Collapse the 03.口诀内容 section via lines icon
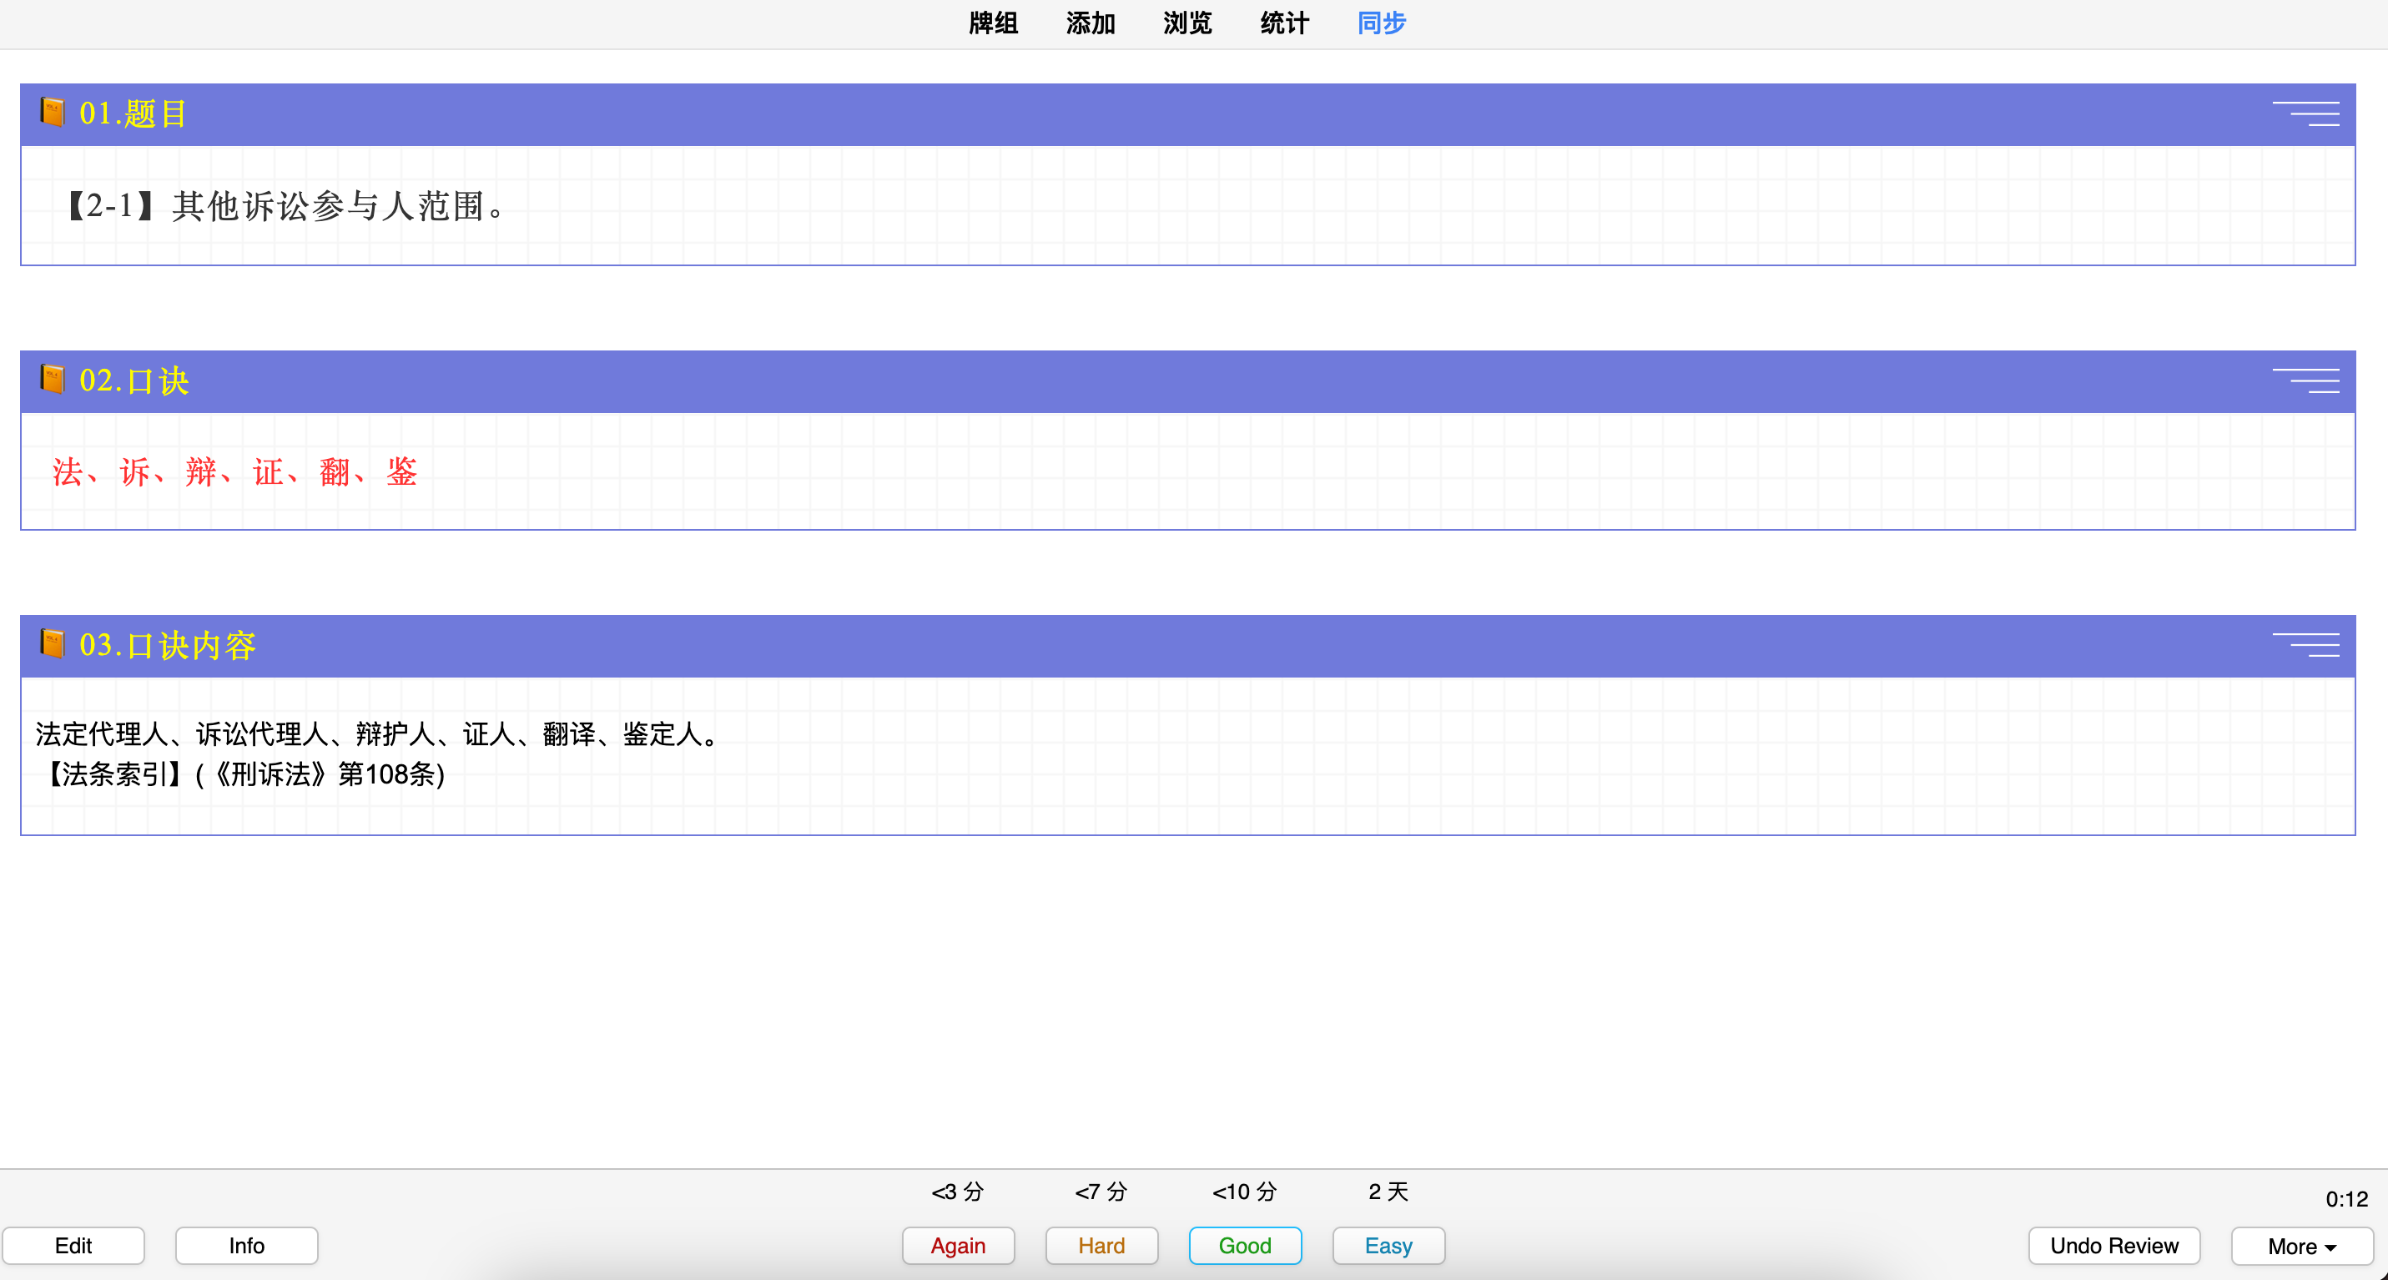Screen dimensions: 2388x1280 click(x=2305, y=644)
